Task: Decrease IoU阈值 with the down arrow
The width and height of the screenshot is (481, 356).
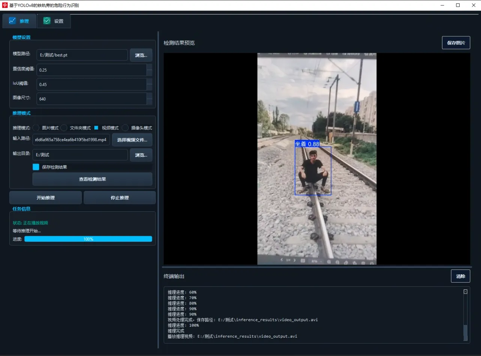Action: [x=149, y=87]
